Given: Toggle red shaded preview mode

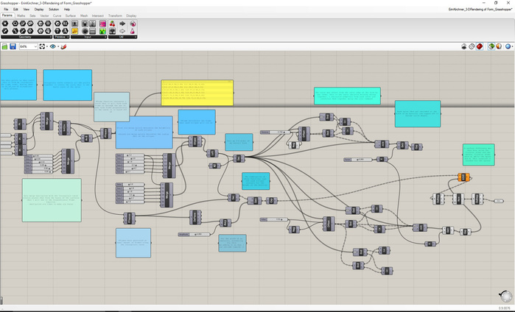Looking at the screenshot, I should point(480,46).
